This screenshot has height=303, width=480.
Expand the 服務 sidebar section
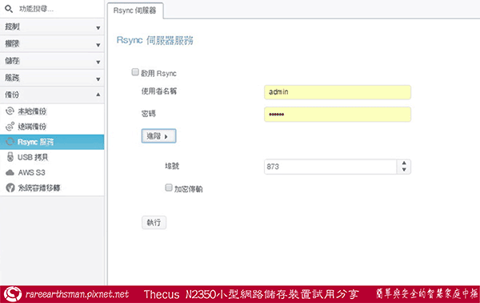[x=52, y=79]
